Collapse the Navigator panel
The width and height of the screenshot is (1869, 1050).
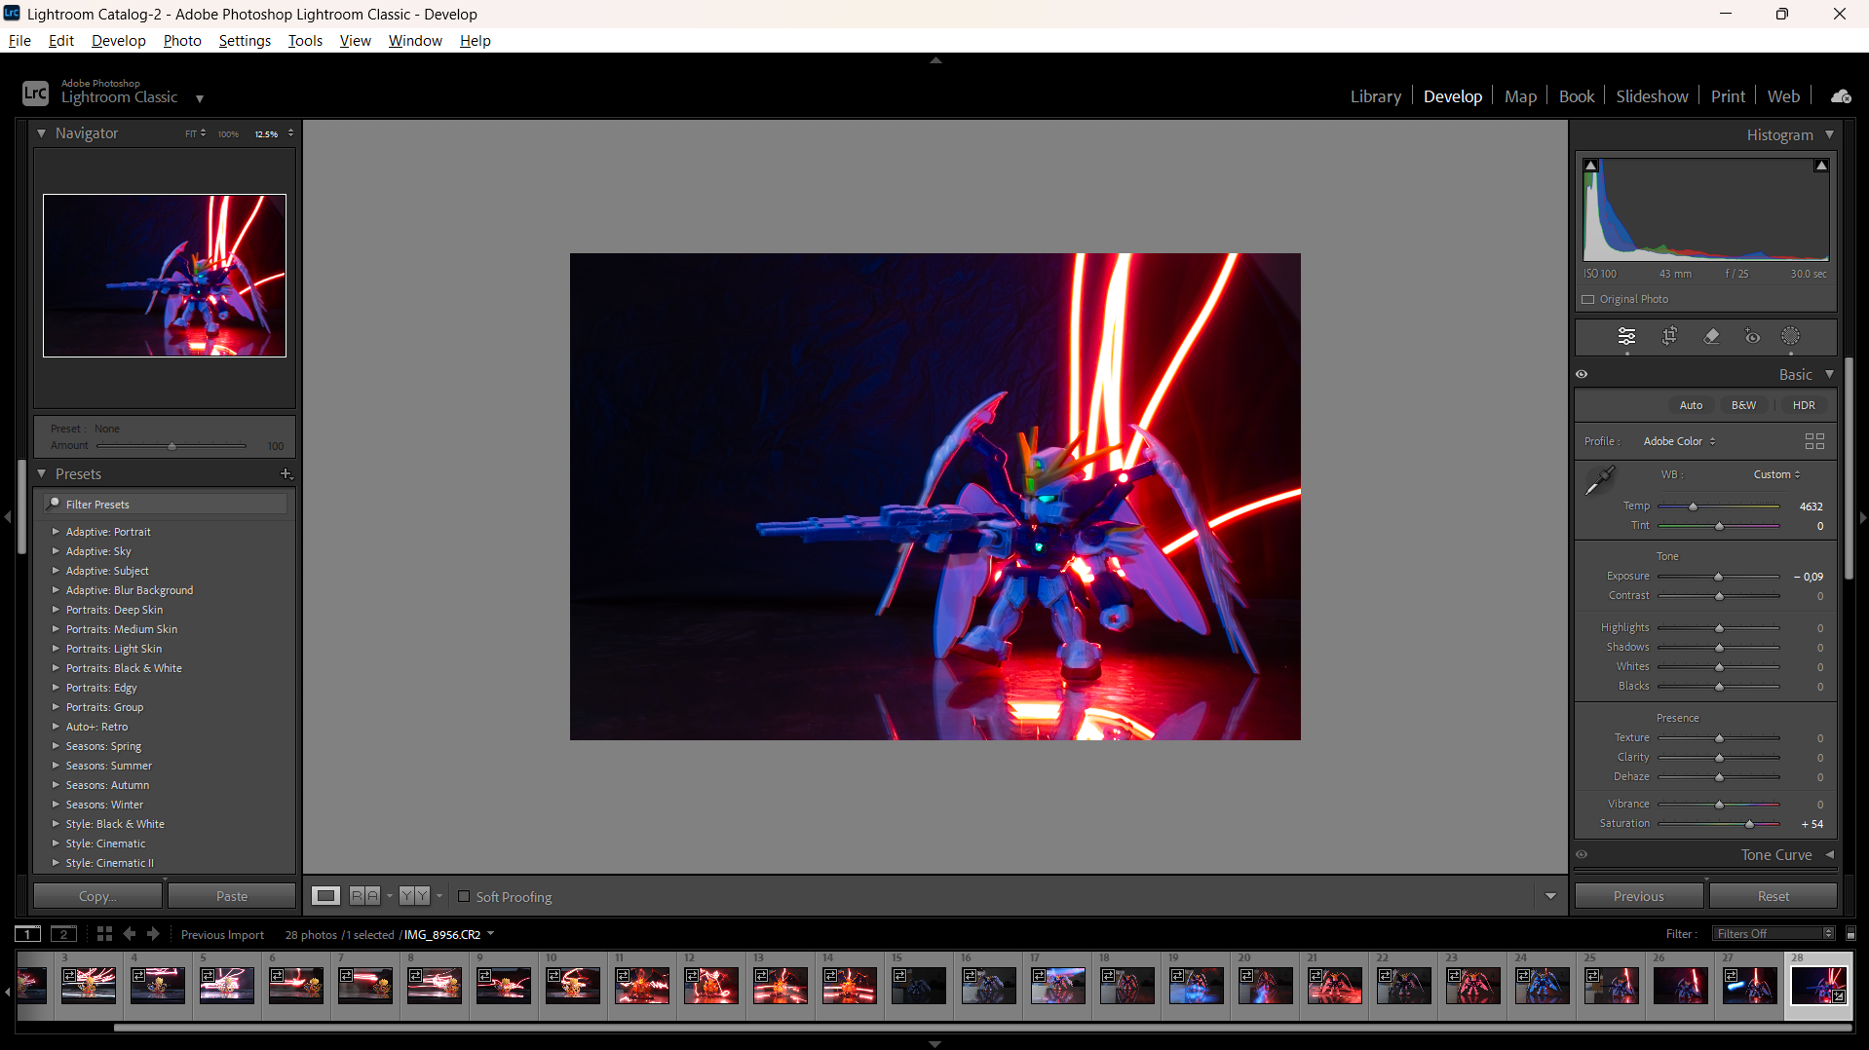(x=42, y=133)
